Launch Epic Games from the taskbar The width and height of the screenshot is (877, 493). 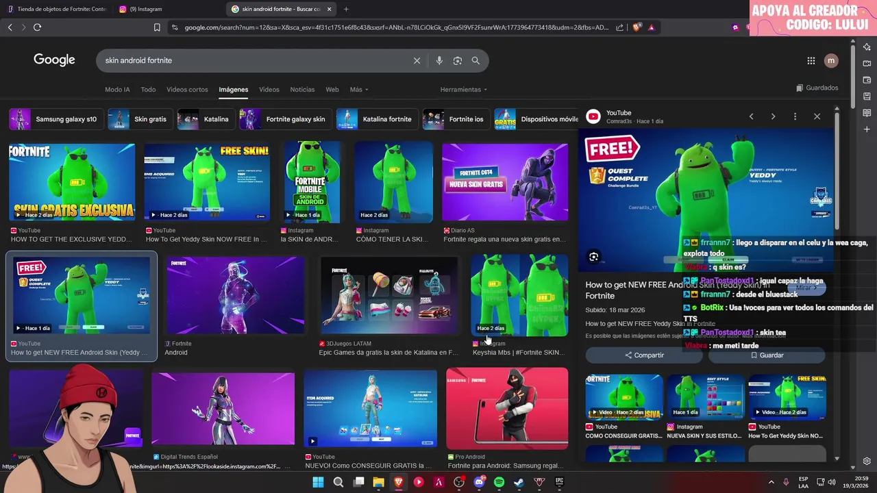click(x=559, y=482)
